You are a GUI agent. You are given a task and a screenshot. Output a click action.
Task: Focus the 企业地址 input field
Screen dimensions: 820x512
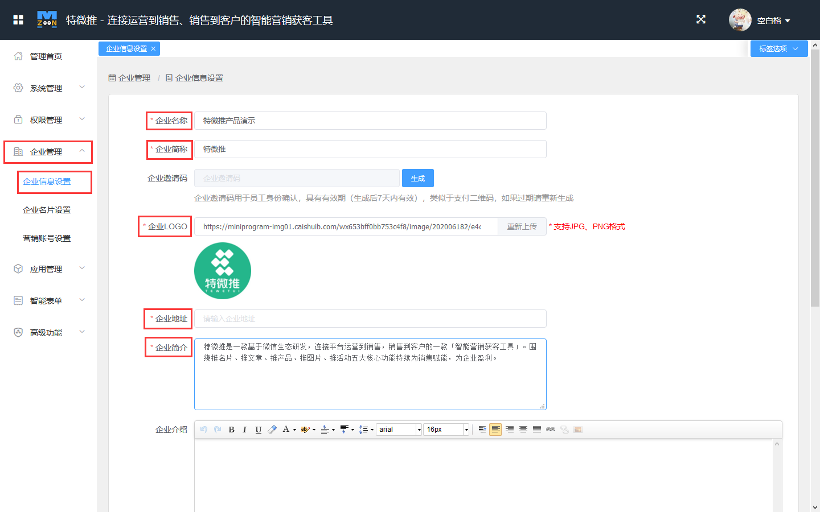[370, 319]
